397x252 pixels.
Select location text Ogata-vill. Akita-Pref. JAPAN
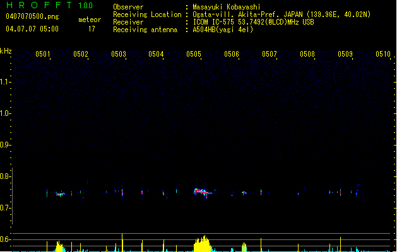coord(249,14)
